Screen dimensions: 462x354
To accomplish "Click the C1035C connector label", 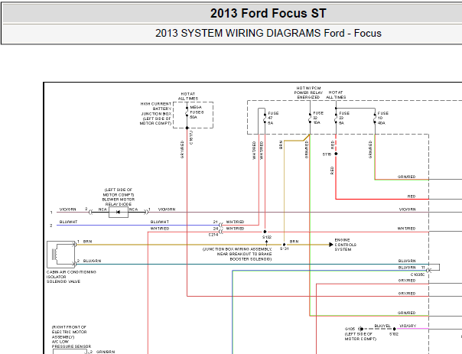I will click(418, 274).
